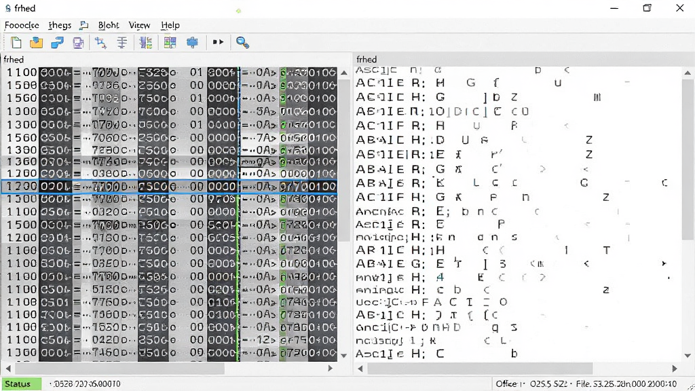This screenshot has height=391, width=695.
Task: Open the thegs menu
Action: 60,25
